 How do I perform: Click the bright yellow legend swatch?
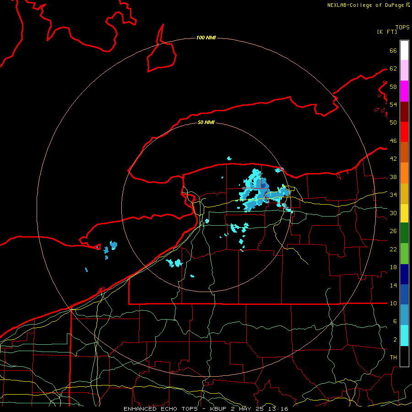404,213
